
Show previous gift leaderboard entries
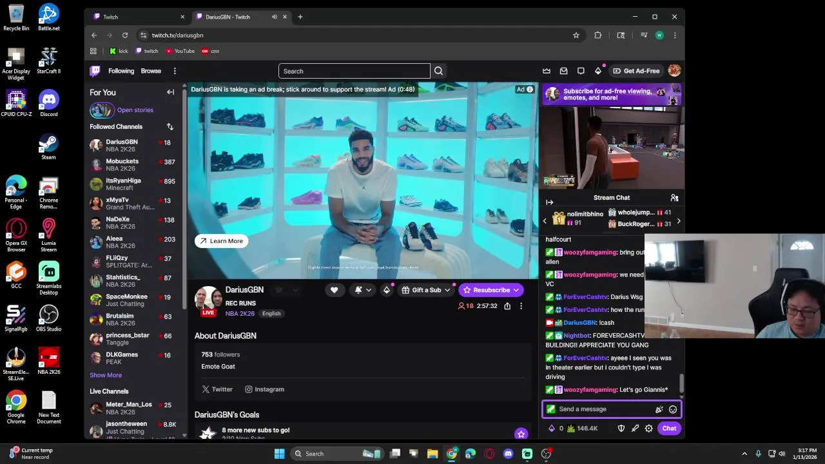coord(545,221)
